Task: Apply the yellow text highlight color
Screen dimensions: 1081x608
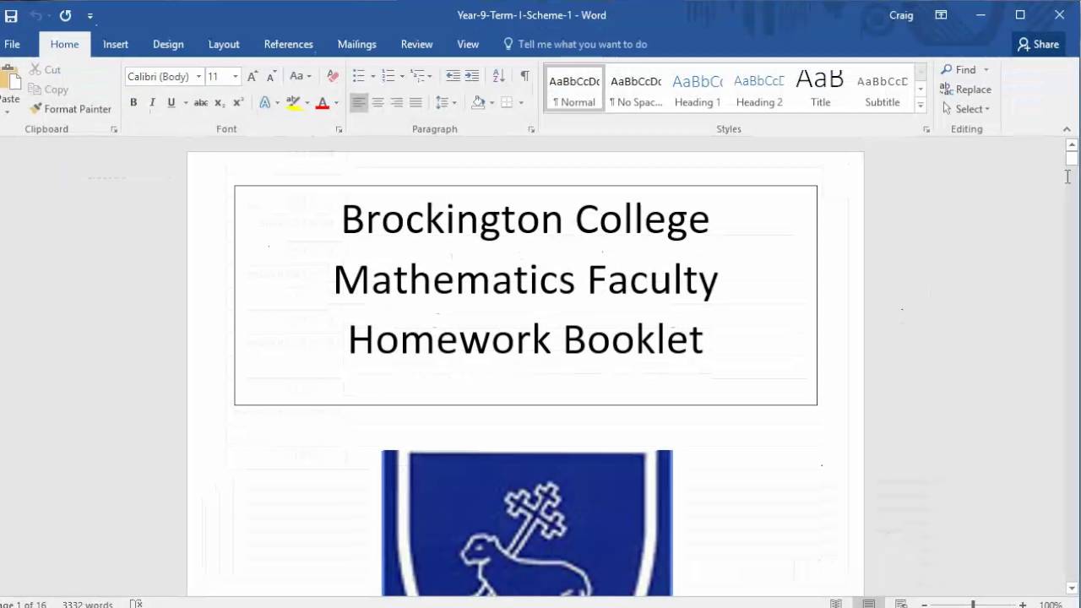Action: click(x=293, y=102)
